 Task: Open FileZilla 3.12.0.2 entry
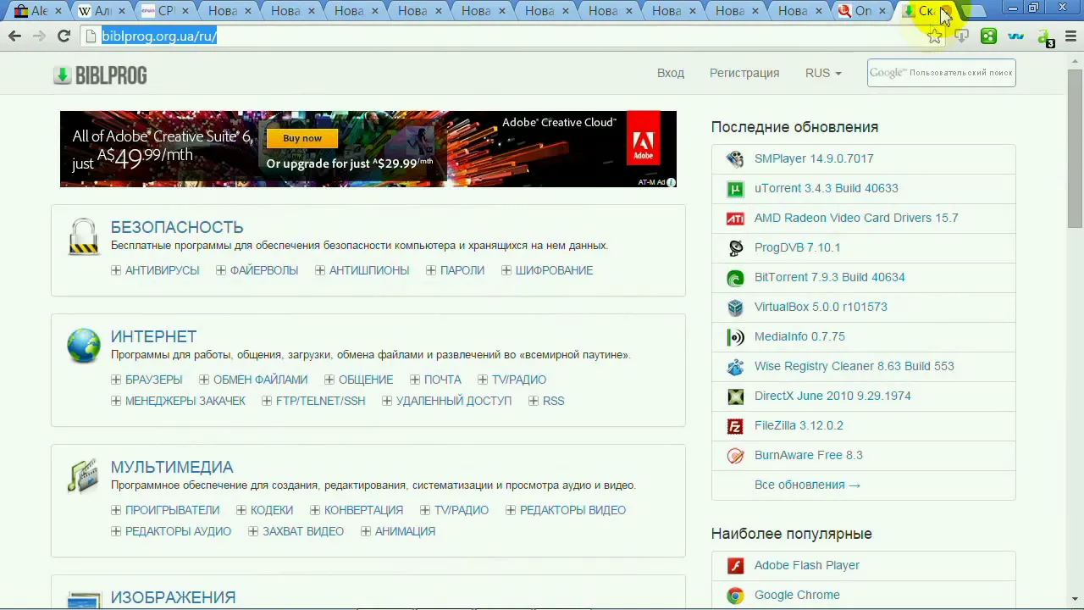click(799, 425)
